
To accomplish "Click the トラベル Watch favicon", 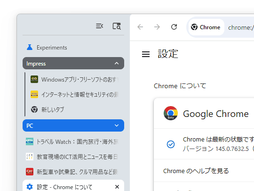I will 30,141.
